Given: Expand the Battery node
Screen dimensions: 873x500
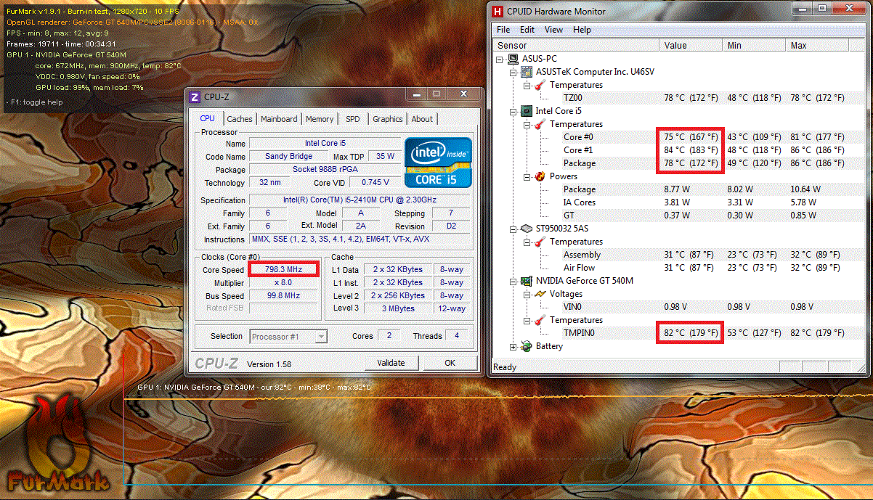Looking at the screenshot, I should click(x=513, y=346).
